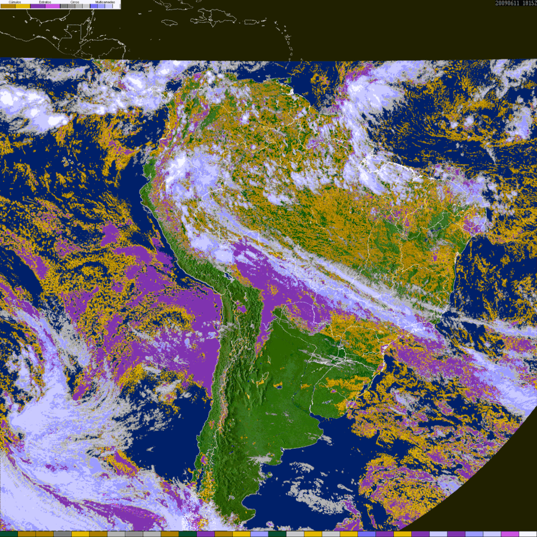
Task: Click the 20090611 1815Z timestamp
Action: 516,3
